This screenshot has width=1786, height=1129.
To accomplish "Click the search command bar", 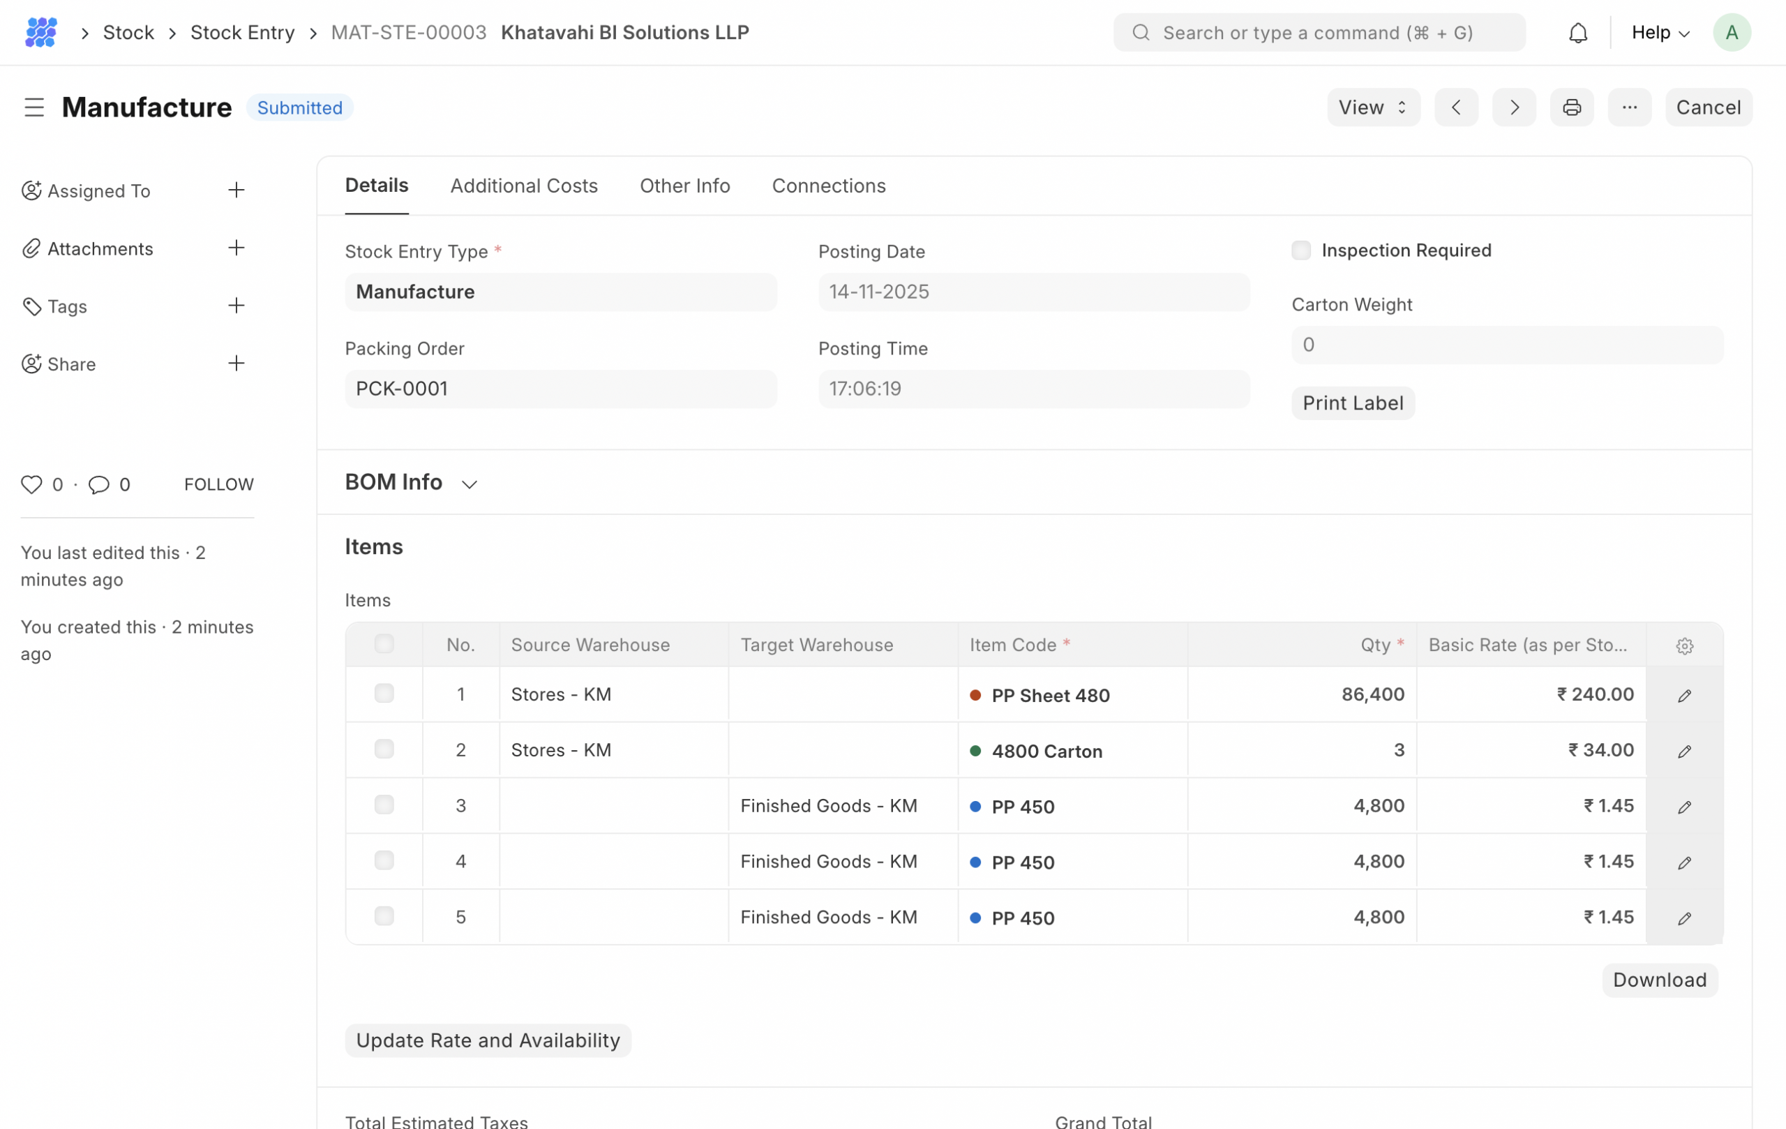I will (1318, 33).
